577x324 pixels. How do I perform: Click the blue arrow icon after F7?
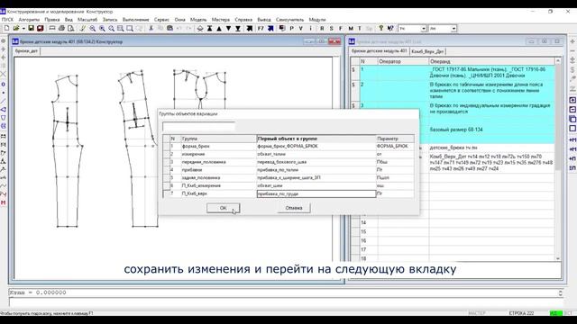(x=270, y=28)
